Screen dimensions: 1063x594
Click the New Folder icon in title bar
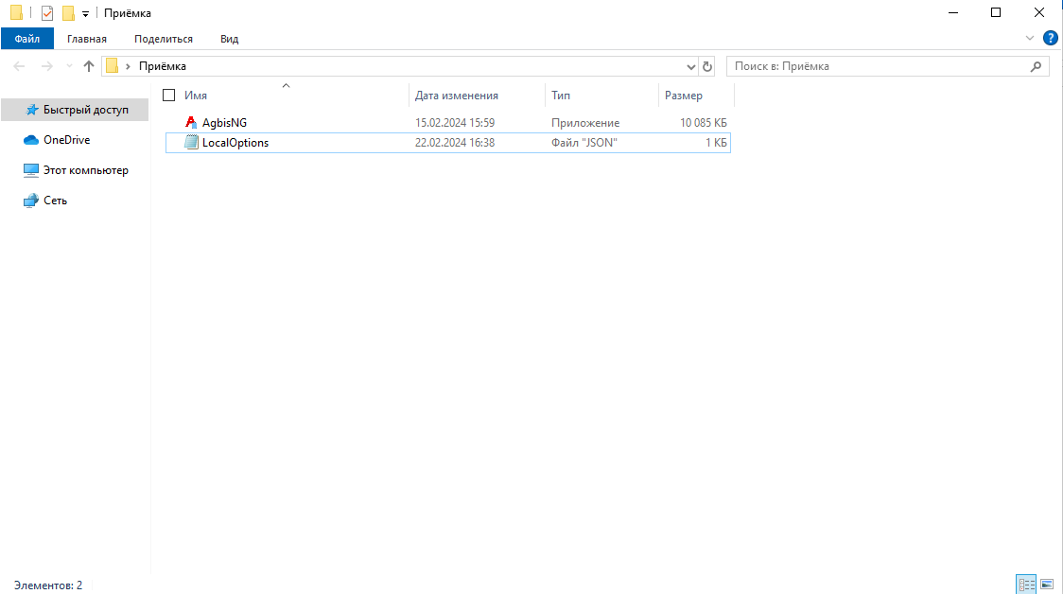68,13
